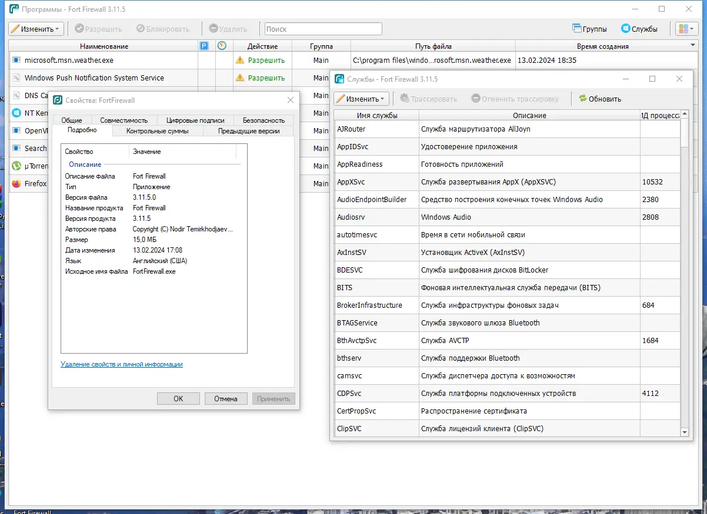Click the µTorrent program icon
This screenshot has height=514, width=707.
click(16, 166)
